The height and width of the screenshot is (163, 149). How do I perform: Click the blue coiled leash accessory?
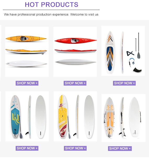(132, 62)
